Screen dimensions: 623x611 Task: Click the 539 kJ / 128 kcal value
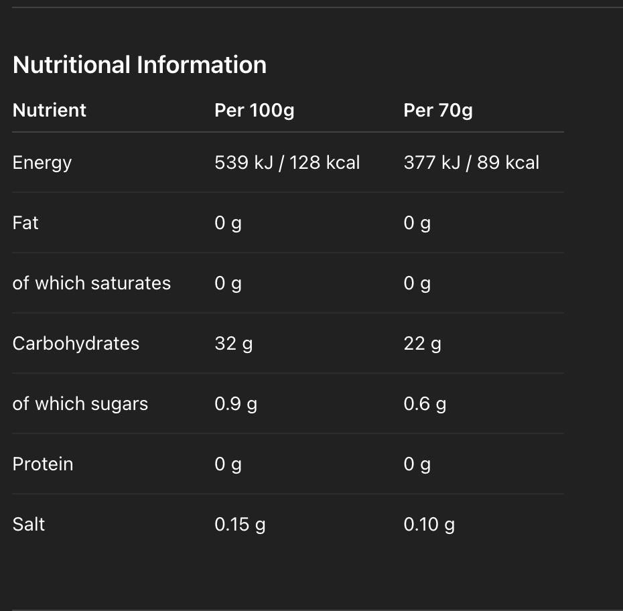tap(287, 163)
